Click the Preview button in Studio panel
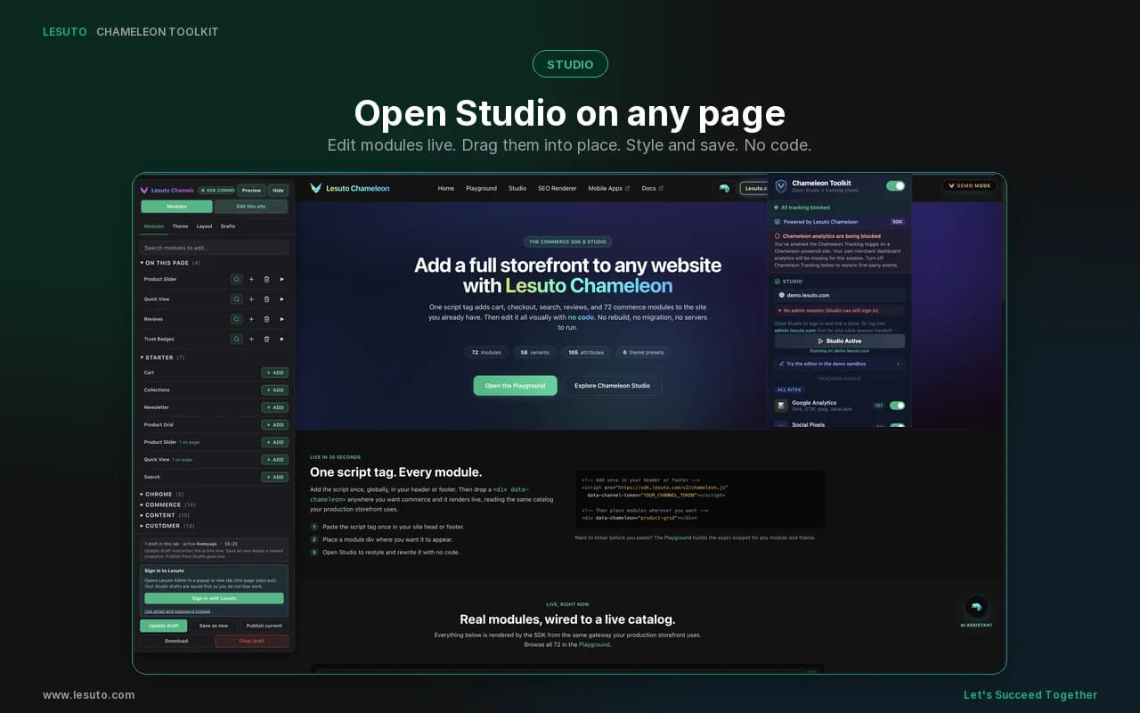 click(251, 190)
